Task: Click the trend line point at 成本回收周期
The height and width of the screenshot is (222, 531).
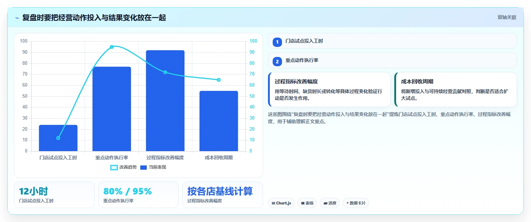Action: tap(219, 80)
